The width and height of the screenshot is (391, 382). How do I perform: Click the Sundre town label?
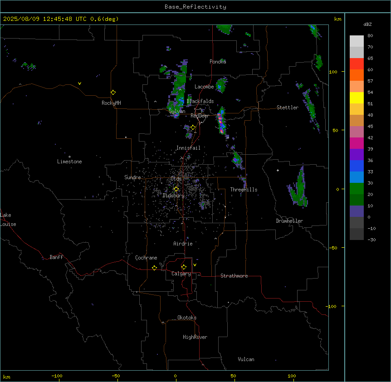[132, 177]
